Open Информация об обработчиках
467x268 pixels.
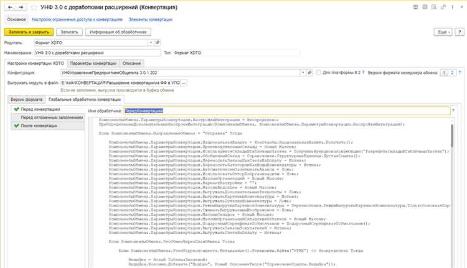tap(118, 32)
